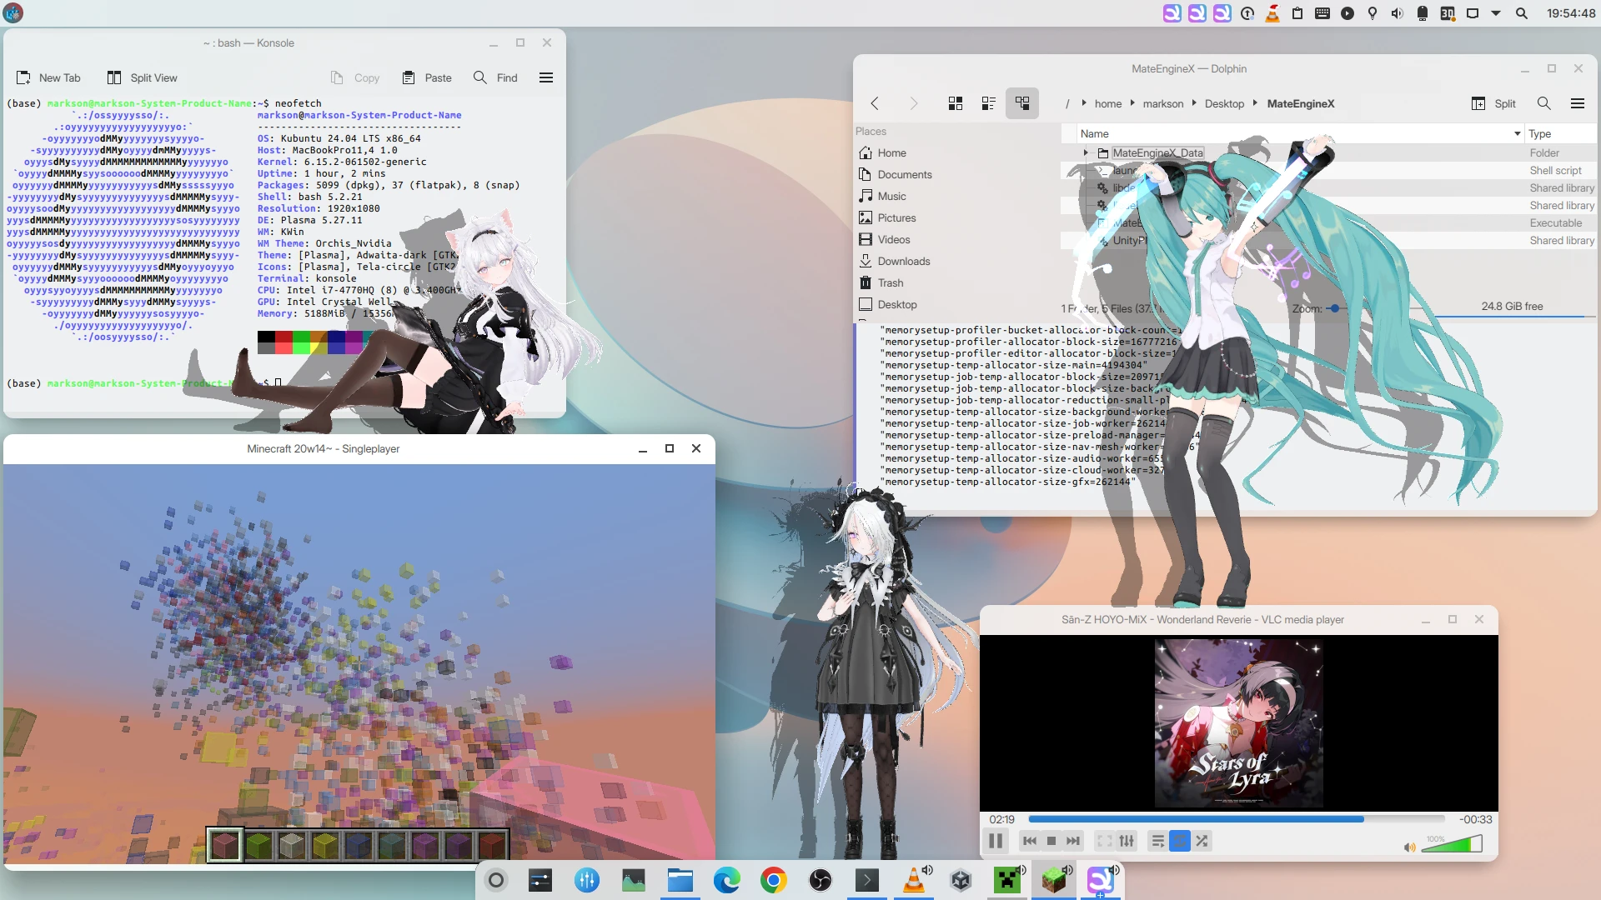This screenshot has width=1601, height=900.
Task: Enable Split View in Konsole
Action: (143, 77)
